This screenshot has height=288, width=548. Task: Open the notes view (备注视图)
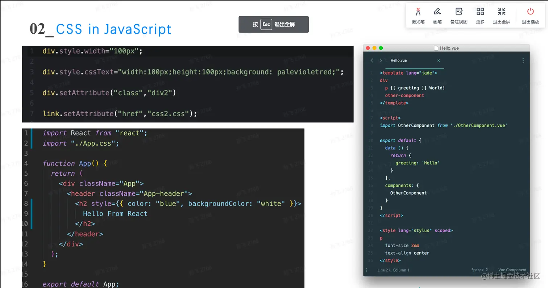(459, 16)
